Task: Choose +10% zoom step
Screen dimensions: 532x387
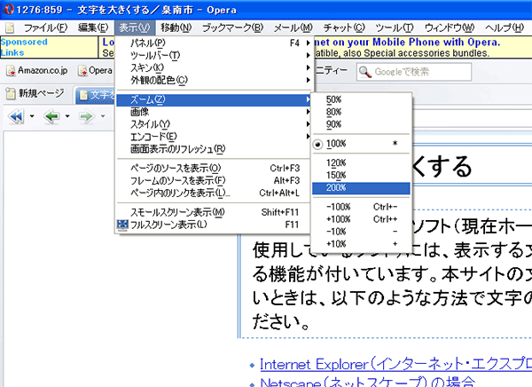Action: point(361,243)
